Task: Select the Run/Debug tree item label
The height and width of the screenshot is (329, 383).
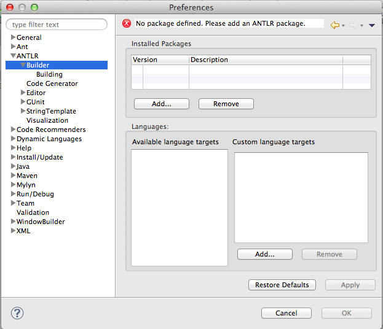Action: pos(35,194)
